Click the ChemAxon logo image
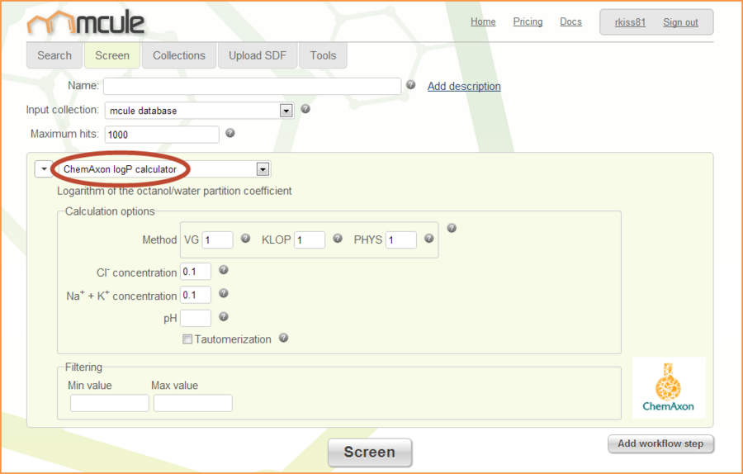The image size is (743, 474). (x=668, y=386)
